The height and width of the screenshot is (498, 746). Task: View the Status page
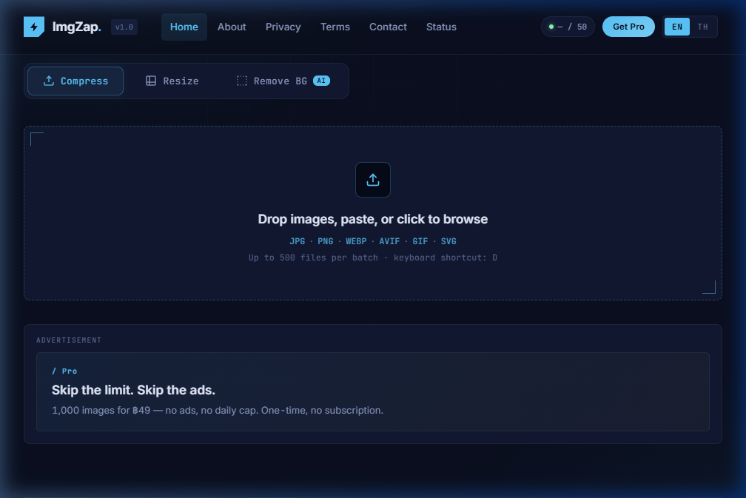coord(441,27)
